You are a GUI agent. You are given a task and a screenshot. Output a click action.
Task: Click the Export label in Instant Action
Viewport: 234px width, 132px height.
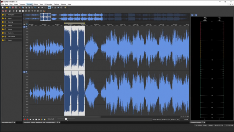10,40
